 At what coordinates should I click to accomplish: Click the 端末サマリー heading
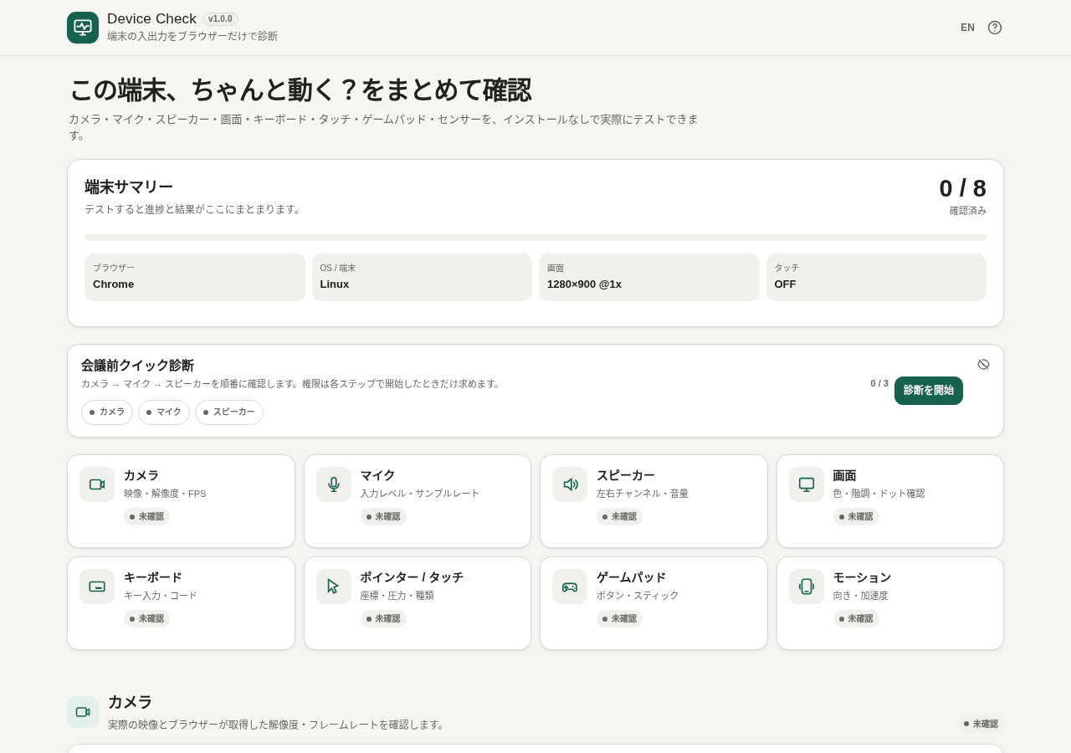(x=129, y=187)
